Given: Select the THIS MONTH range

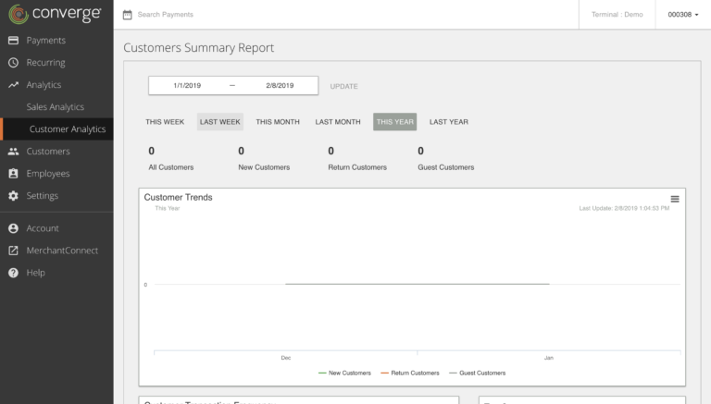Looking at the screenshot, I should click(278, 122).
